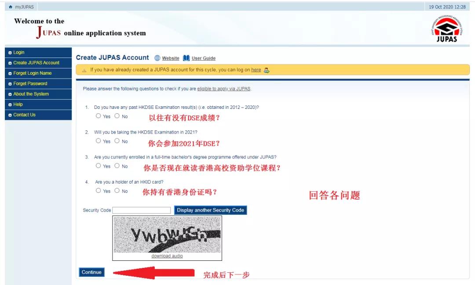Screen dimensions: 475x285
Task: Click the bullet icon beside Help
Action: [10, 105]
